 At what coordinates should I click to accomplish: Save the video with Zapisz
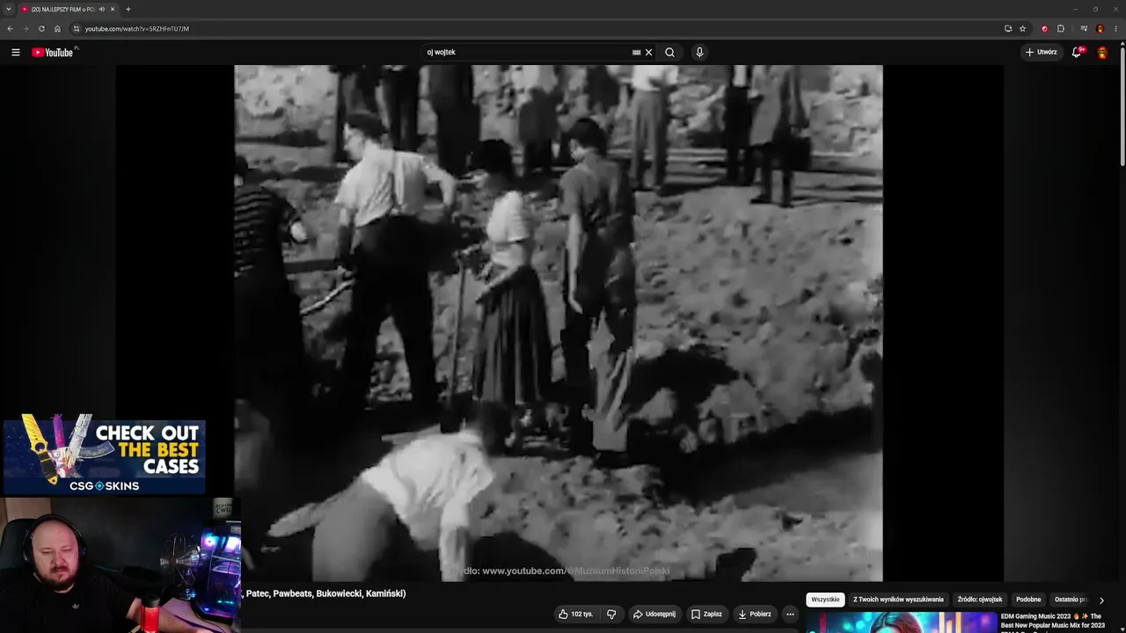[x=706, y=614]
